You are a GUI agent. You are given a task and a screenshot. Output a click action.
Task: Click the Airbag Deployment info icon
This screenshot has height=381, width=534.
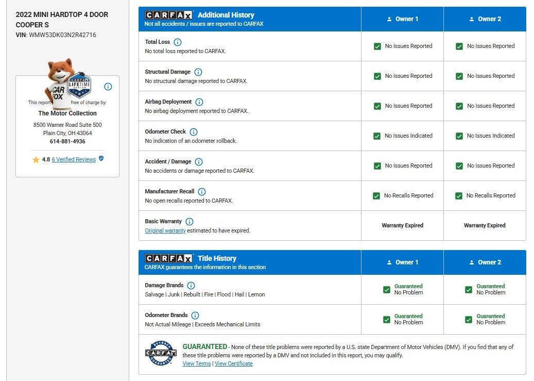(x=199, y=102)
